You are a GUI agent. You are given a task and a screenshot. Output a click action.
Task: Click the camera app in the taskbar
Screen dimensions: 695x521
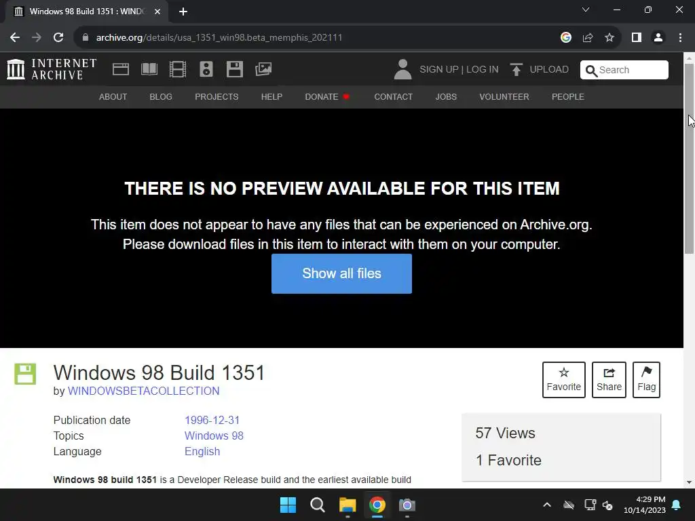[x=407, y=505]
